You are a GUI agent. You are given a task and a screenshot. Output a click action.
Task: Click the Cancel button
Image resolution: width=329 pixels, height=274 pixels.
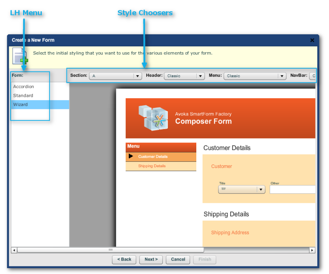point(178,259)
